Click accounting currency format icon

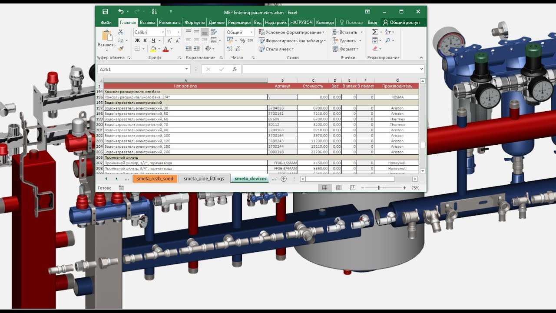coord(230,40)
